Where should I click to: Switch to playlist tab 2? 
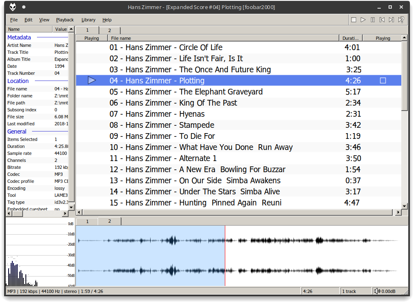tap(110, 30)
